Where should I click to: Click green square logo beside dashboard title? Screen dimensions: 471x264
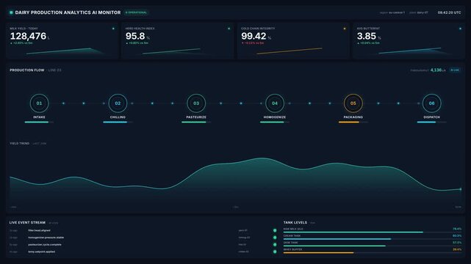tap(11, 12)
